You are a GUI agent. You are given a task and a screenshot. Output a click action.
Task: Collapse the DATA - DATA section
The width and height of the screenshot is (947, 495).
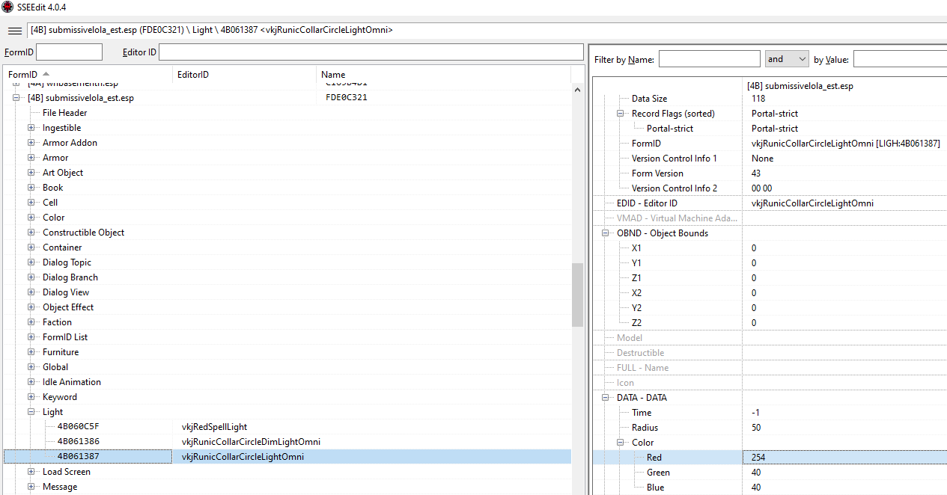[x=606, y=398]
